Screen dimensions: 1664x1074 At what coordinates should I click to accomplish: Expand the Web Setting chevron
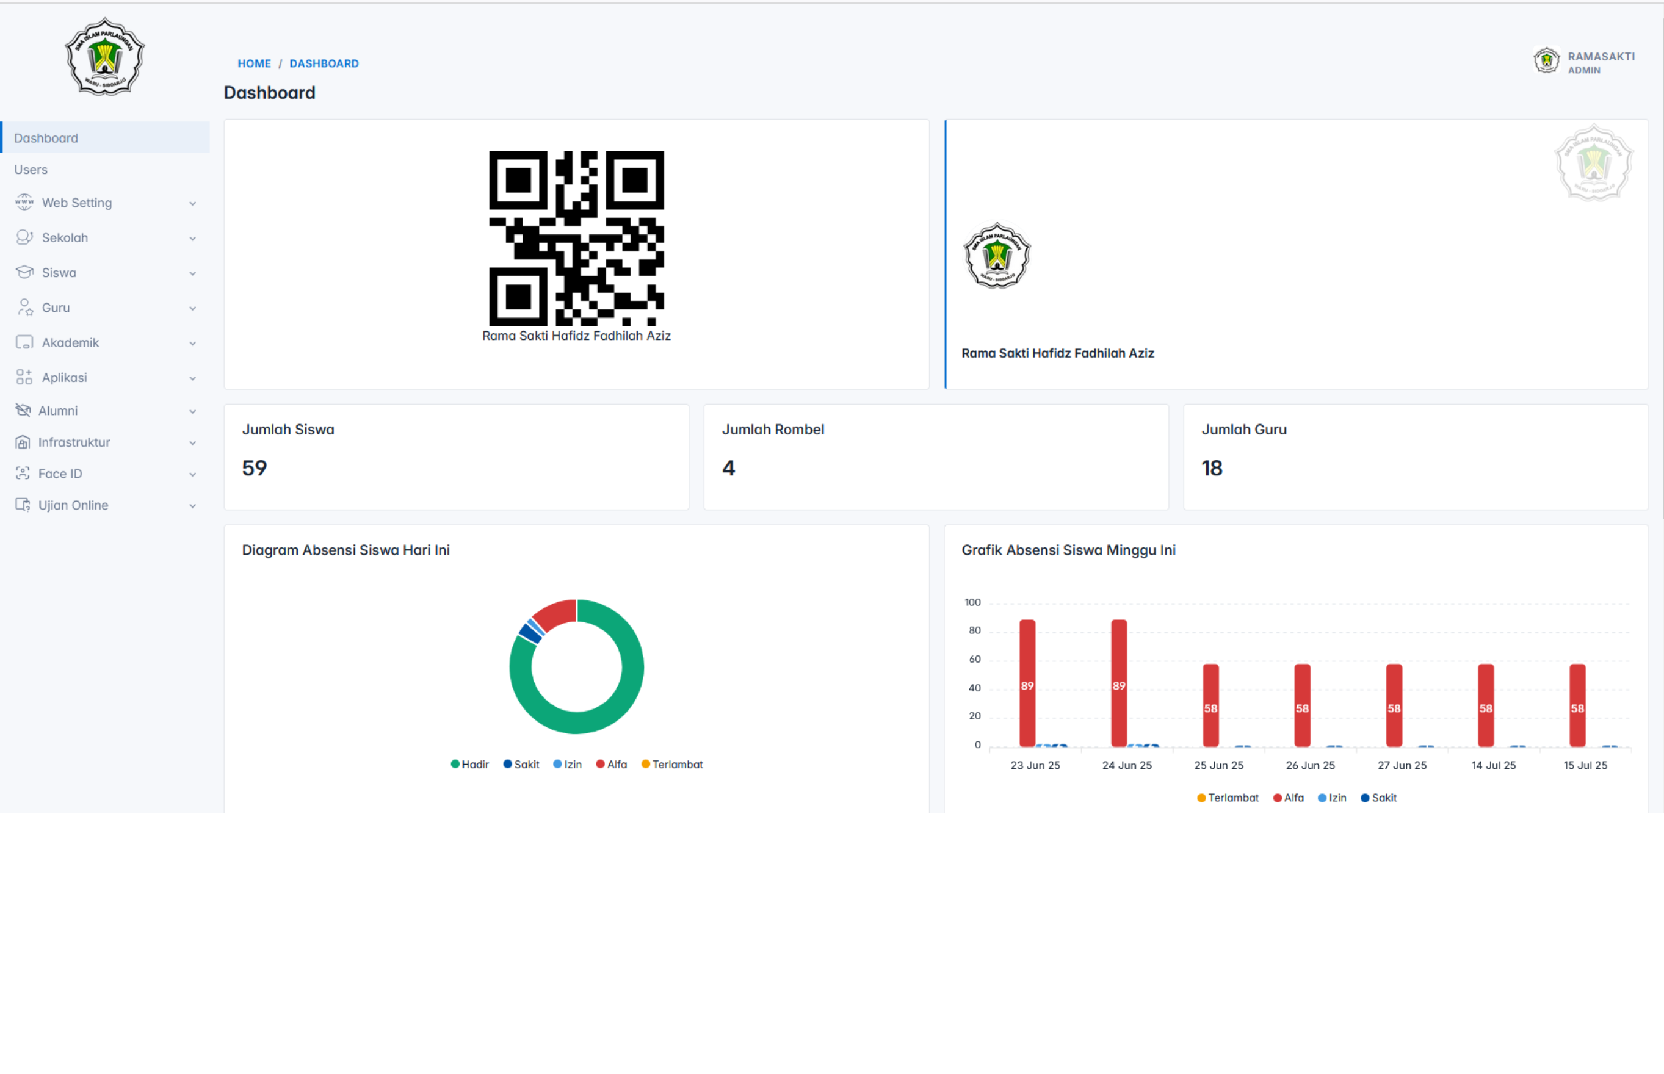click(x=192, y=204)
